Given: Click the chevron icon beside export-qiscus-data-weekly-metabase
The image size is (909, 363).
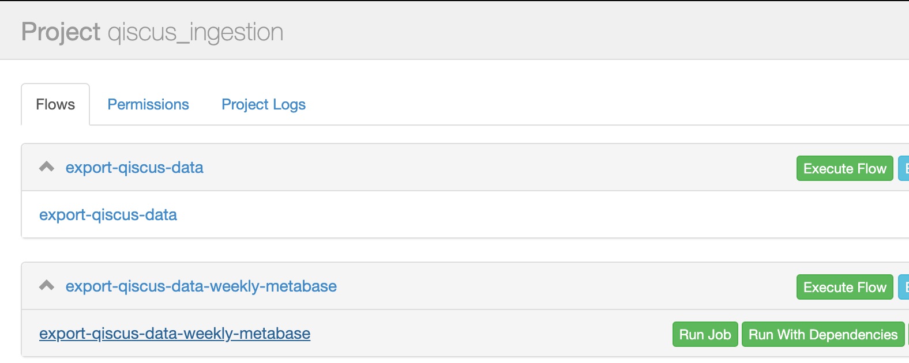Looking at the screenshot, I should (46, 285).
